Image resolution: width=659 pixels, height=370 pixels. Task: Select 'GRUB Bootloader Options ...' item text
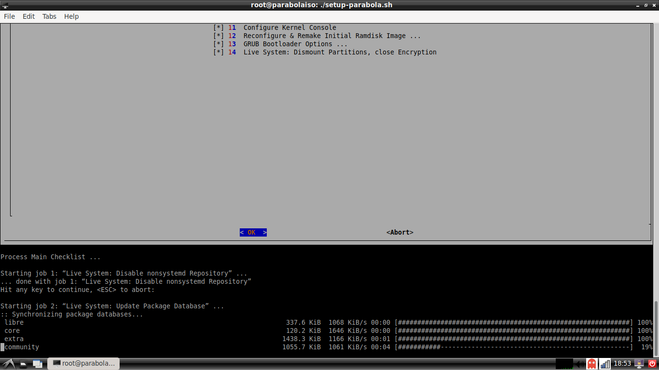click(296, 44)
